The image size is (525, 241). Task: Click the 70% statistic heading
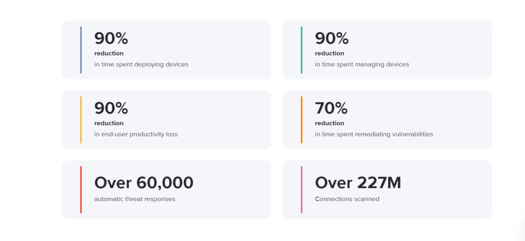point(331,108)
